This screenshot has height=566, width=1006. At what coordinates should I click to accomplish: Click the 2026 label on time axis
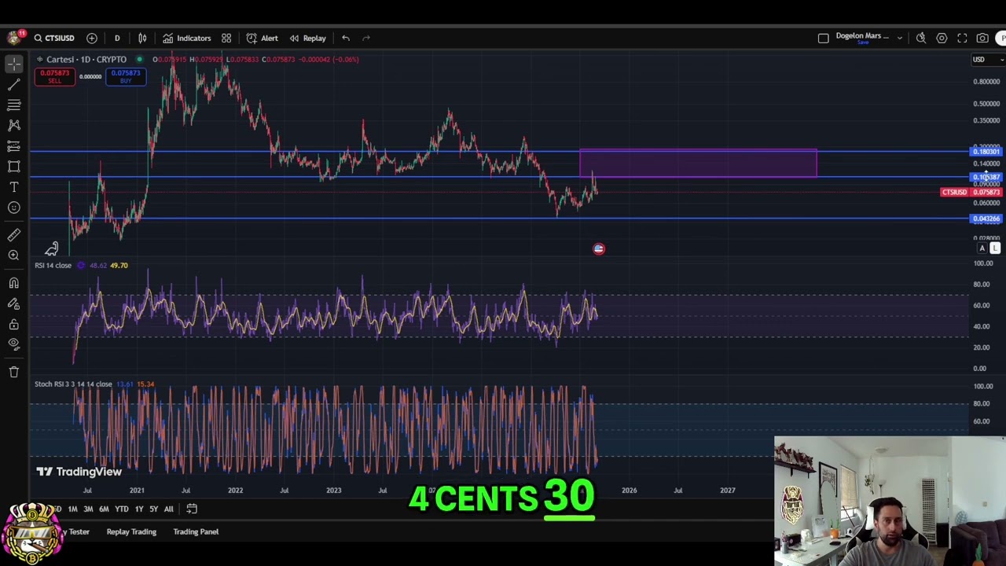click(630, 490)
